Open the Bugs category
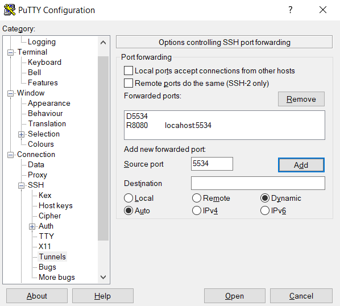The width and height of the screenshot is (340, 306). pos(47,267)
